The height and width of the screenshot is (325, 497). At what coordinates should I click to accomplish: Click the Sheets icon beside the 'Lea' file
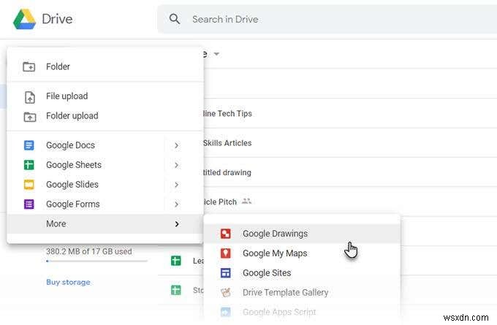click(x=176, y=261)
